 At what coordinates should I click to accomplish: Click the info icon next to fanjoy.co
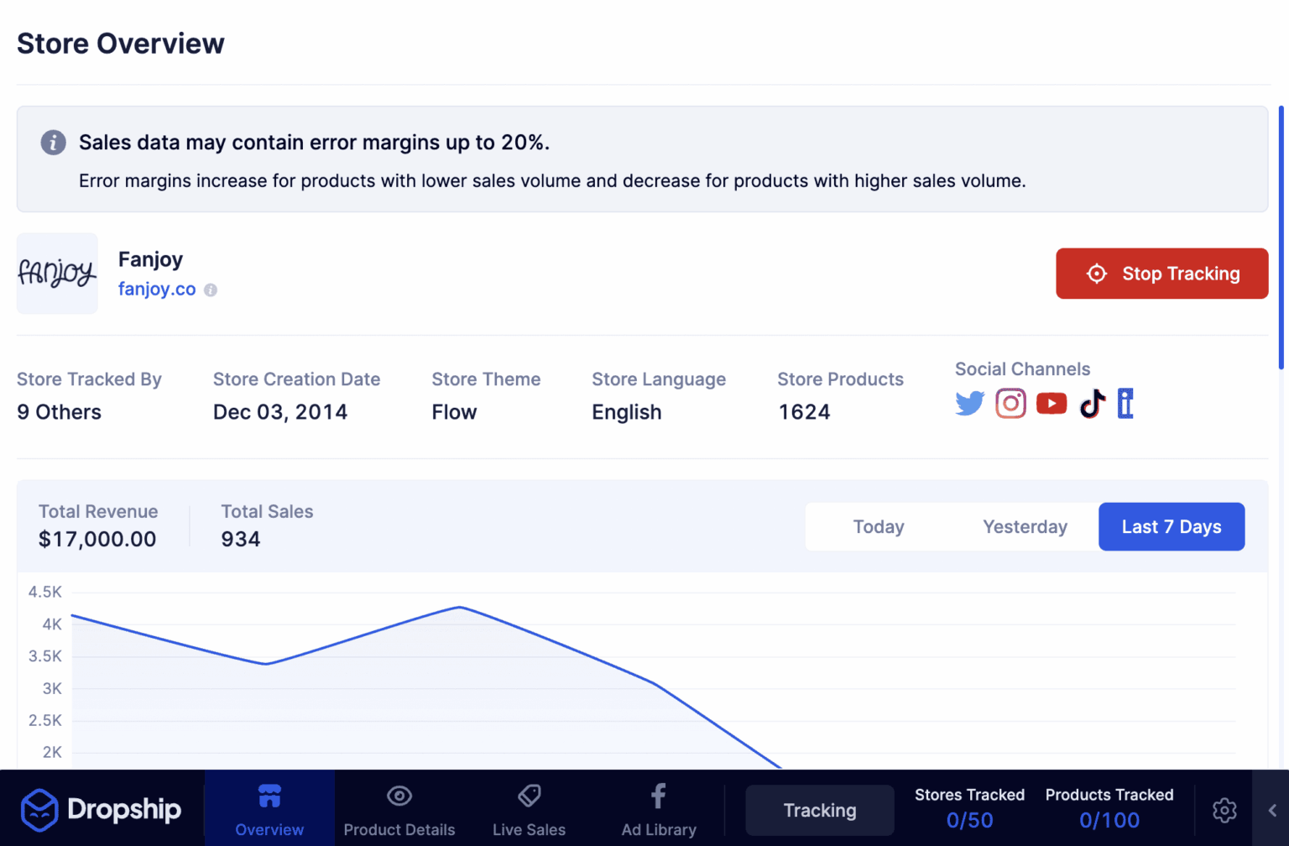pos(211,290)
